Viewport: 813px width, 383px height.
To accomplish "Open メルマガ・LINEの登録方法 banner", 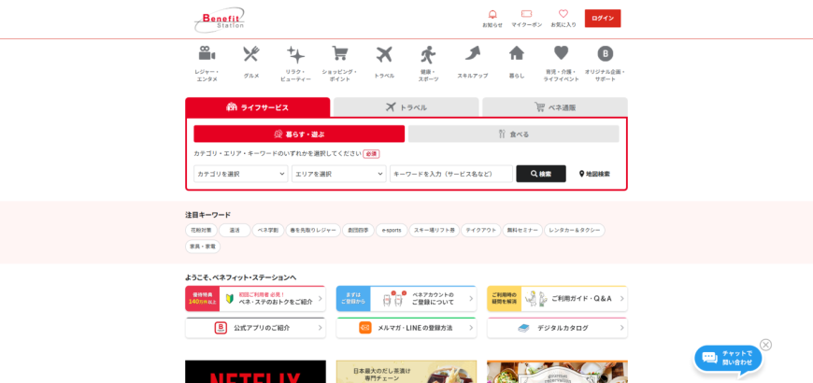I will point(406,328).
